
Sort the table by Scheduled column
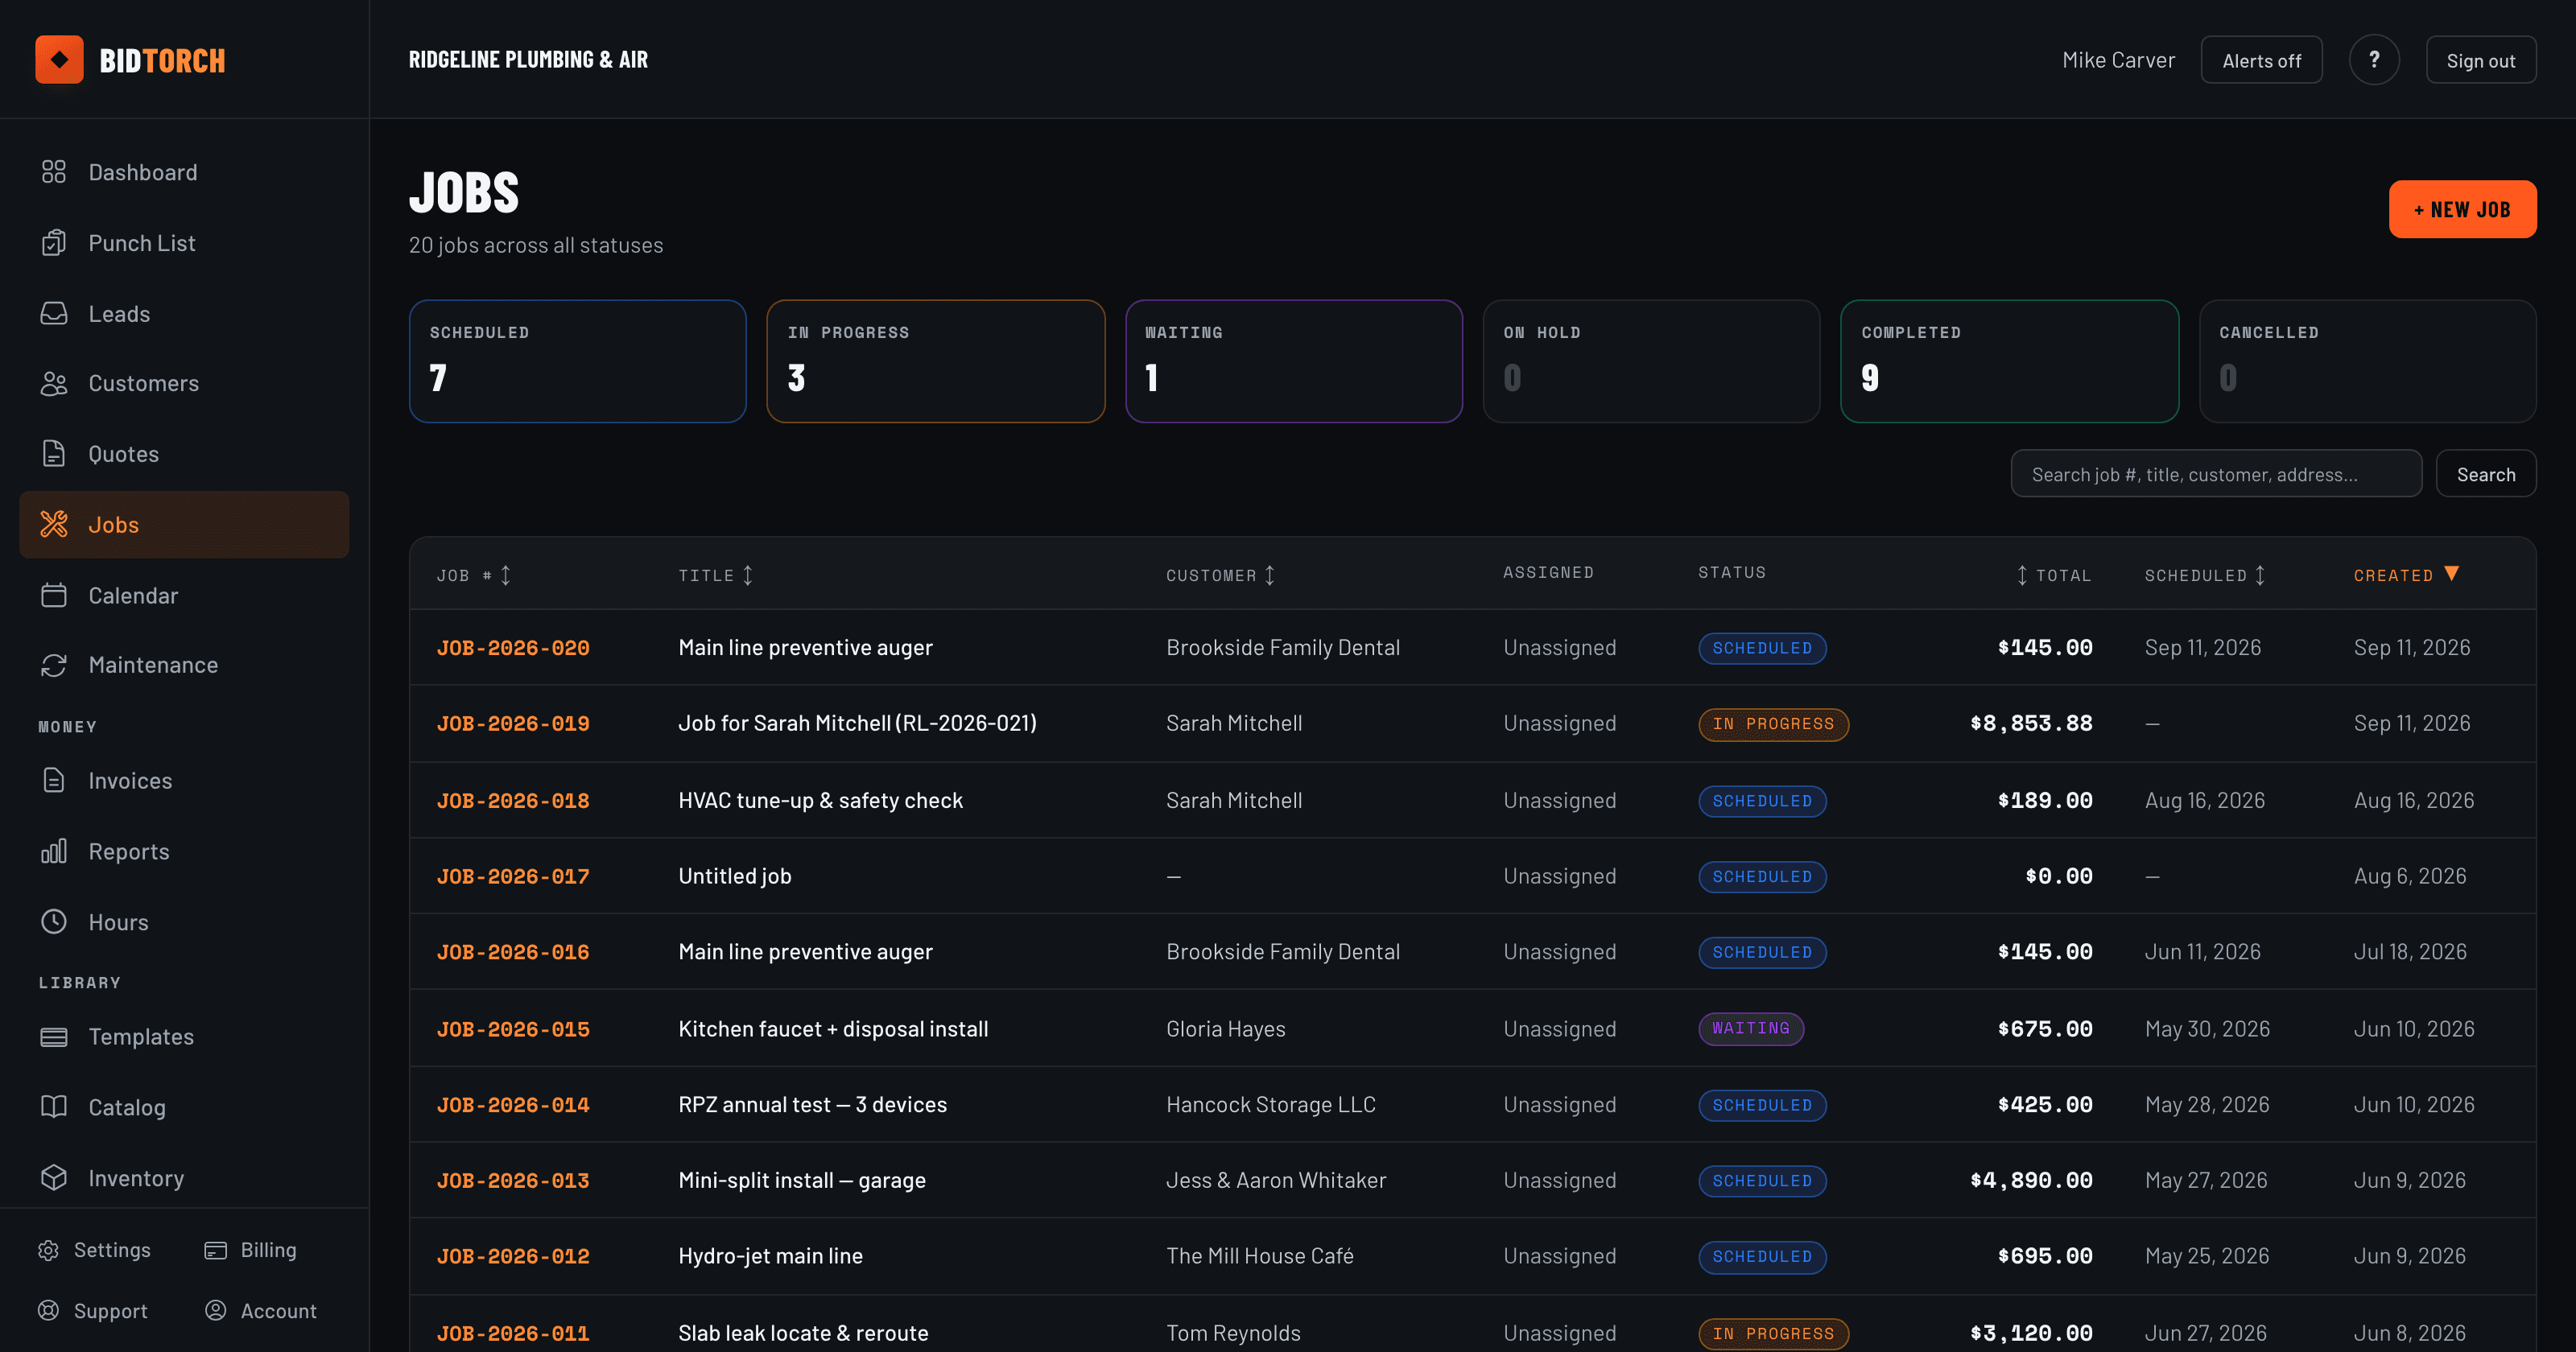[2205, 575]
